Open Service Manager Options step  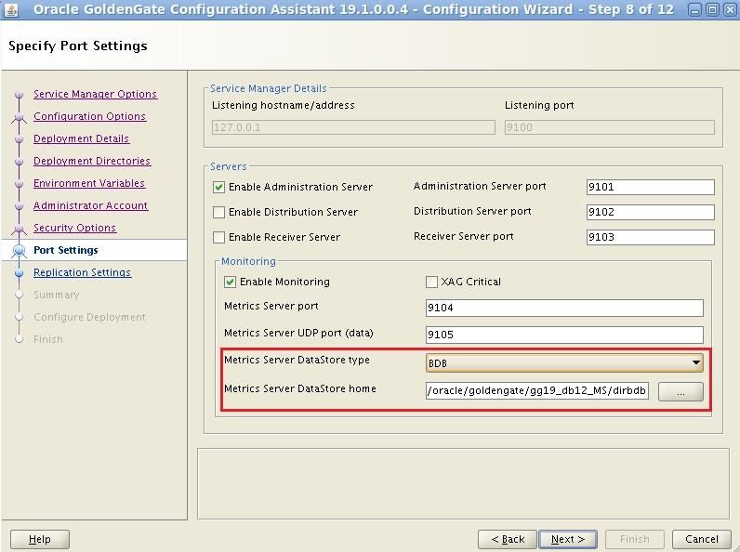pos(95,94)
